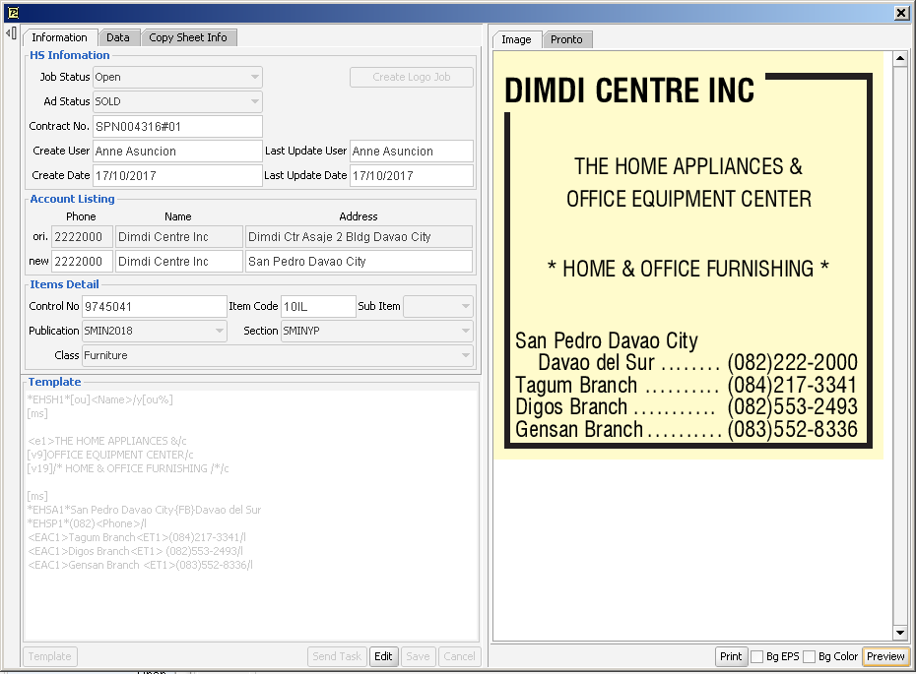Open the Class dropdown showing Furniture
This screenshot has width=916, height=674.
(278, 355)
